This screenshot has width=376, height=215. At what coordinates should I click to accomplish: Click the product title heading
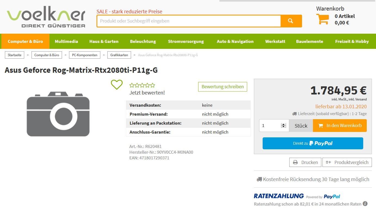(x=81, y=70)
